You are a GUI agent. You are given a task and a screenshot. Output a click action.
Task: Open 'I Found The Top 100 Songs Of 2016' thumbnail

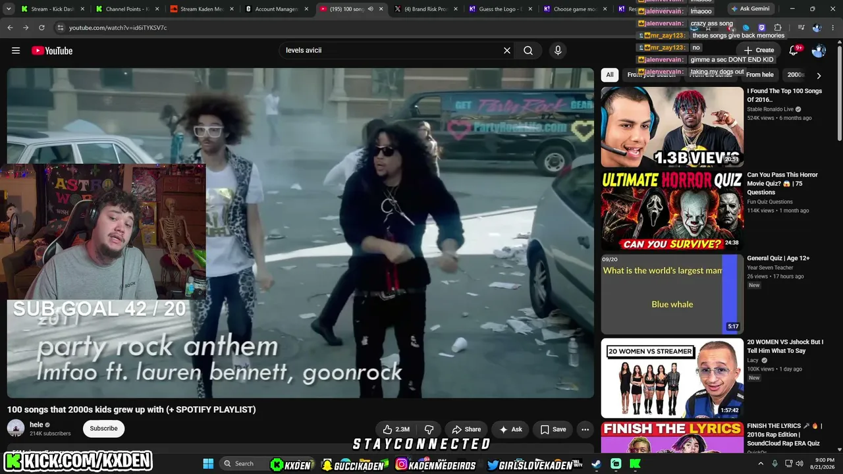[x=672, y=127]
